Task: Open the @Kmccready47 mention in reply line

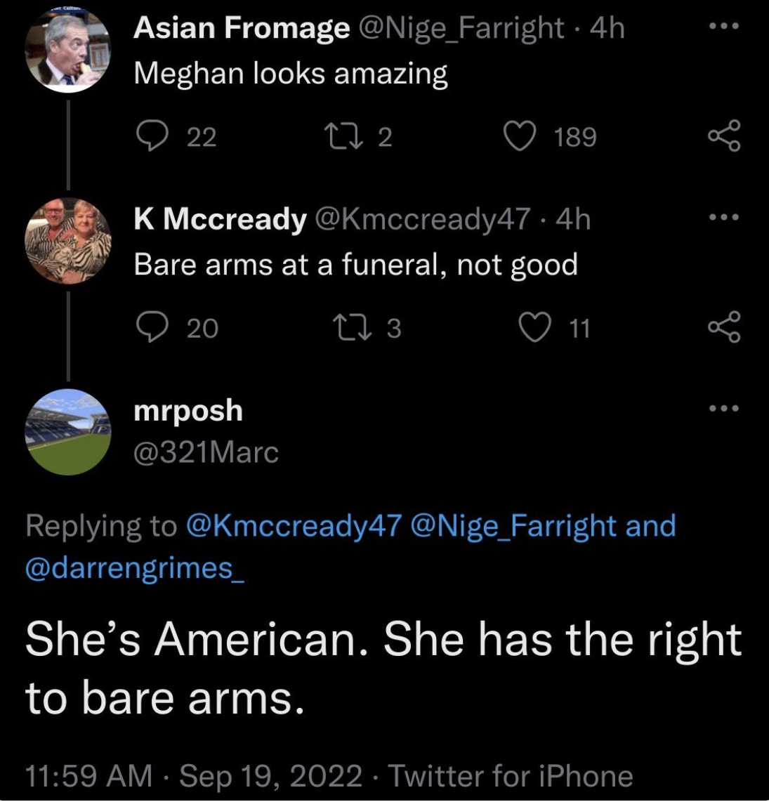Action: 294,526
